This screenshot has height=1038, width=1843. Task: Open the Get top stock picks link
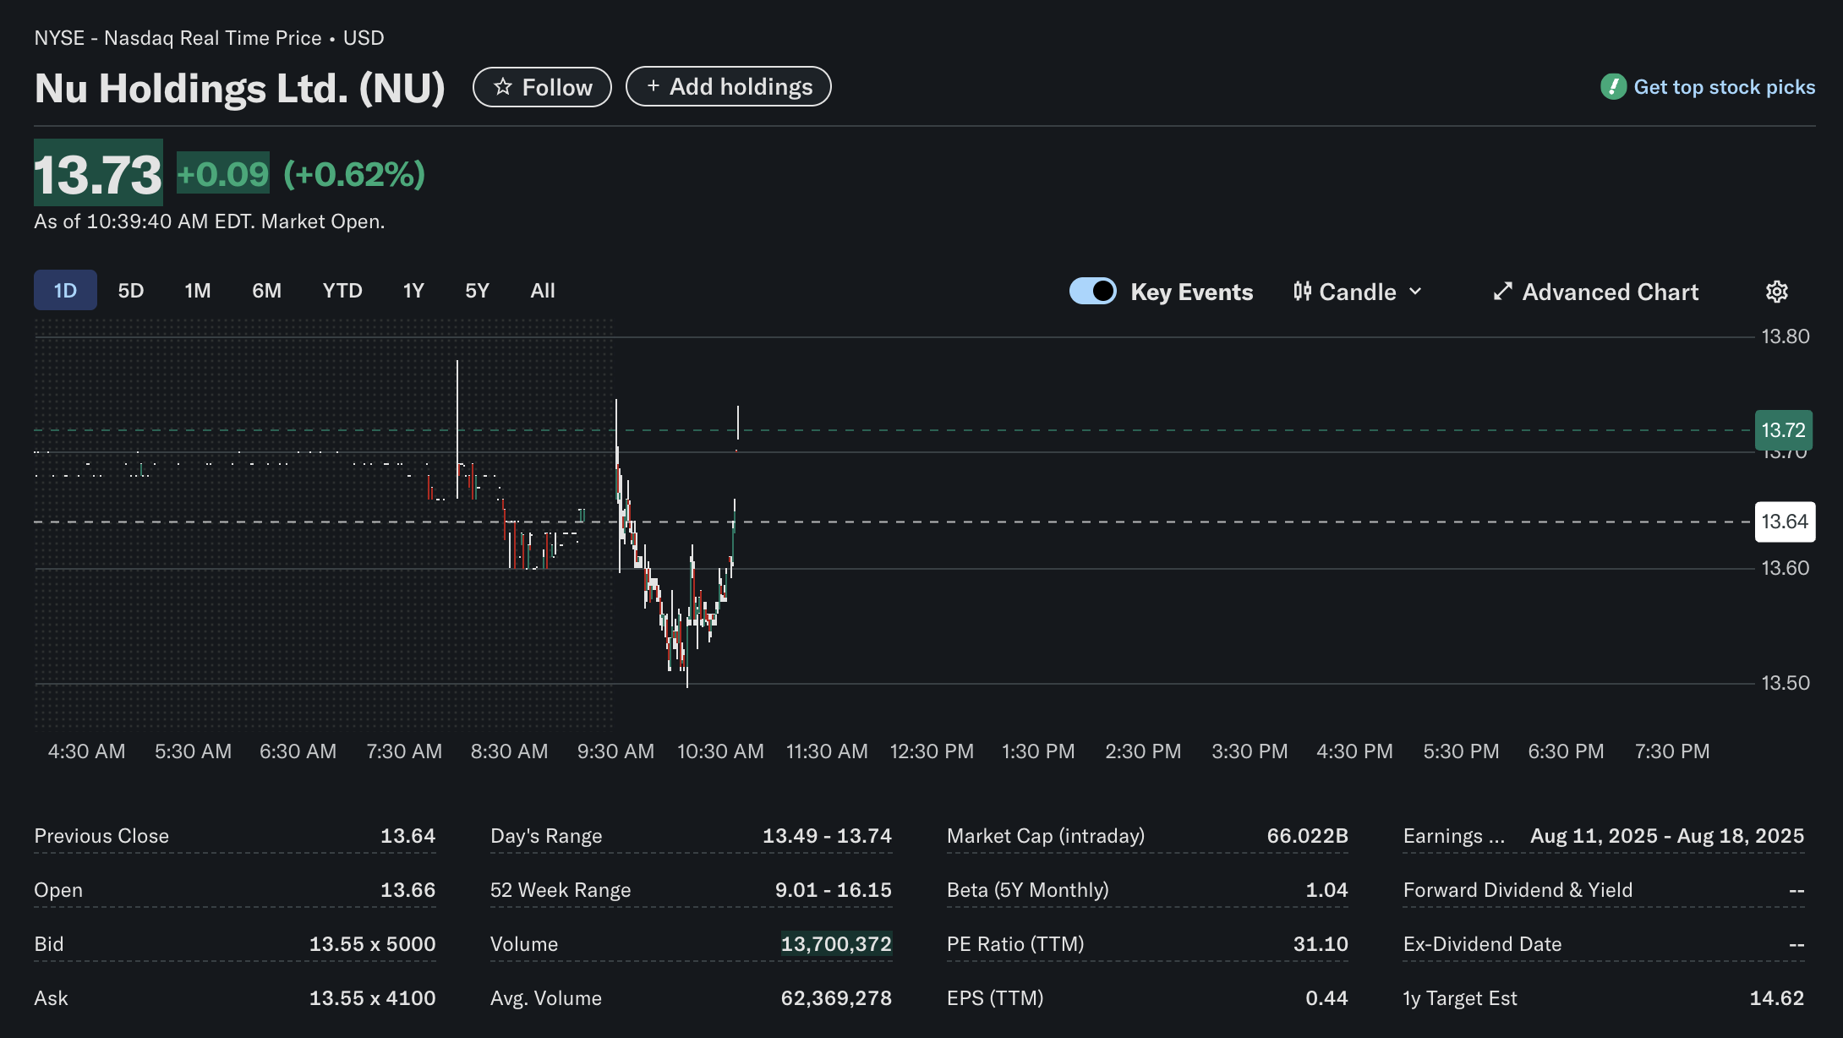click(x=1724, y=87)
